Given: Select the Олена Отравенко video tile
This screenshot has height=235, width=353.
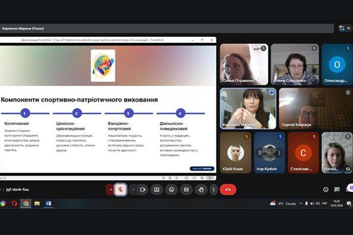Looking at the screenshot, I should tap(244, 64).
